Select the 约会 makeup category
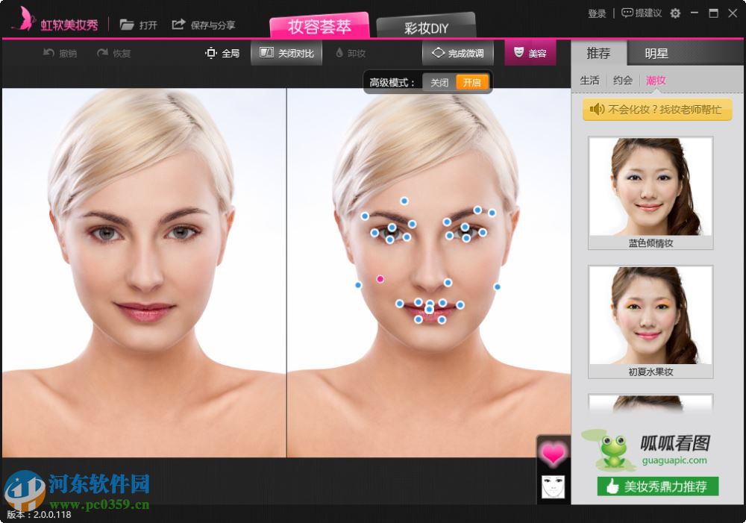The width and height of the screenshot is (746, 523). point(622,81)
